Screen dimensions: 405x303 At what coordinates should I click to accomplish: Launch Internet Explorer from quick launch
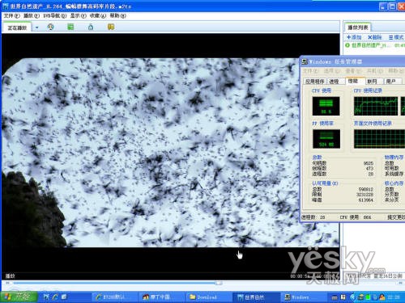55,297
